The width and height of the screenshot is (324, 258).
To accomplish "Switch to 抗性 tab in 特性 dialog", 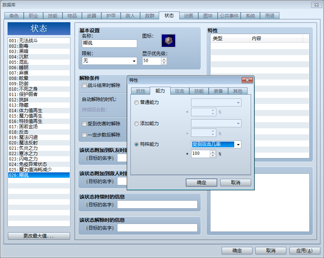I will click(x=141, y=91).
